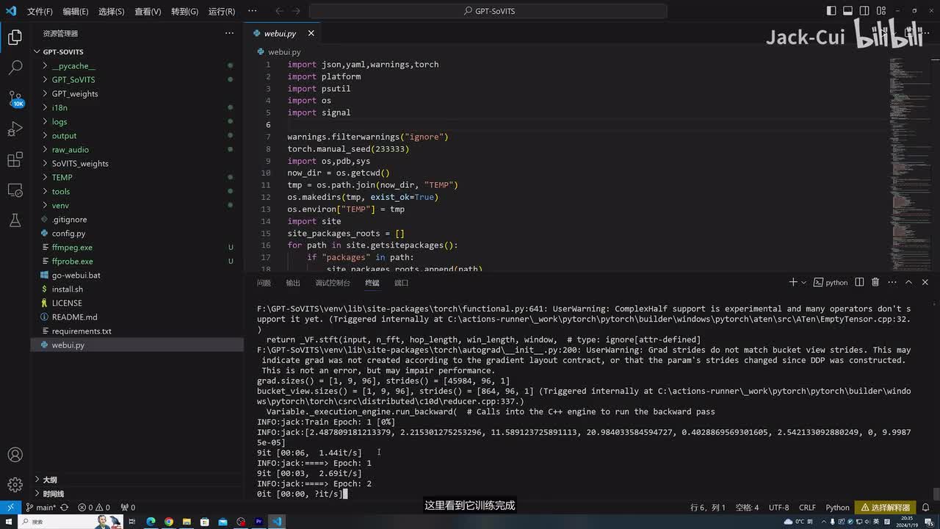The height and width of the screenshot is (529, 940).
Task: Expand the tools folder in explorer
Action: coord(61,191)
